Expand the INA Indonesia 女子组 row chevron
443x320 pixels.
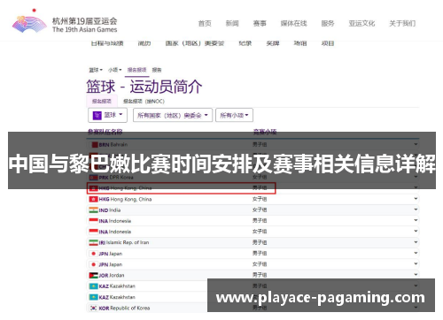416,231
